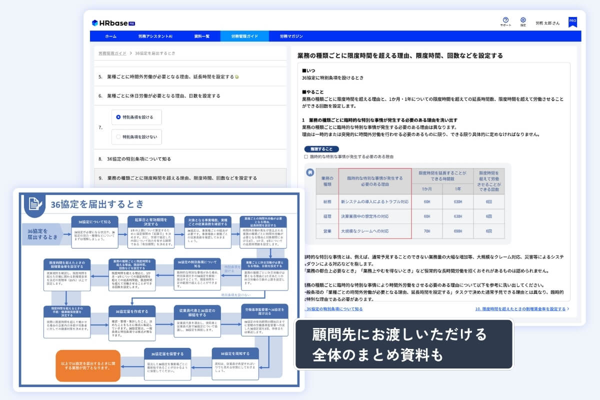The image size is (600, 400).
Task: Click the orange completion box in flowchart
Action: pos(88,365)
